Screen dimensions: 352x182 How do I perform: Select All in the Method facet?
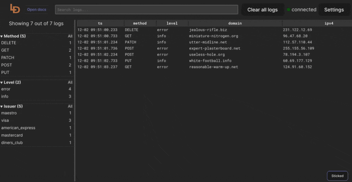[70, 36]
